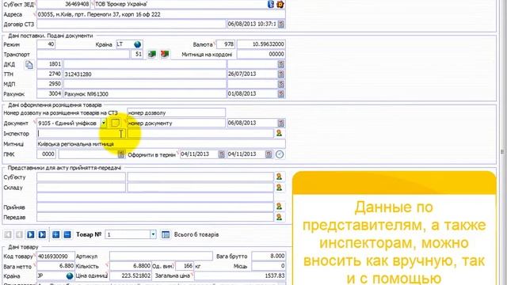
Task: Open calendar for Рахунок date 01/08/2013
Action: 281,94
